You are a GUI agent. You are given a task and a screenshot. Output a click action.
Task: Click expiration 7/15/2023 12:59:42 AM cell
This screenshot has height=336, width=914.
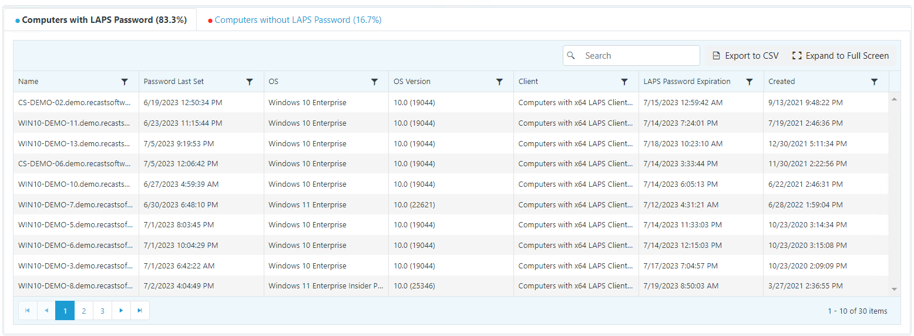[701, 102]
